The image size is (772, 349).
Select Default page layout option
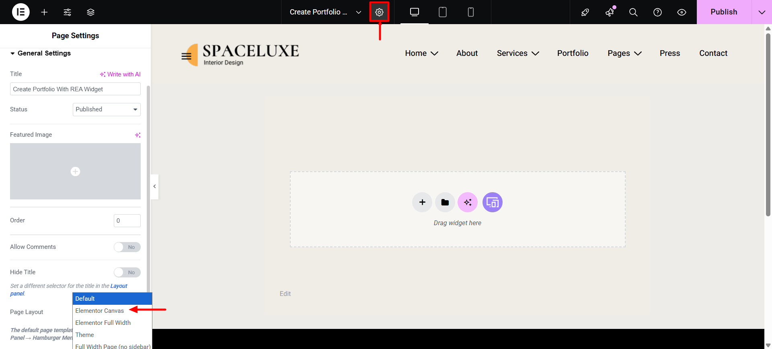click(x=112, y=299)
